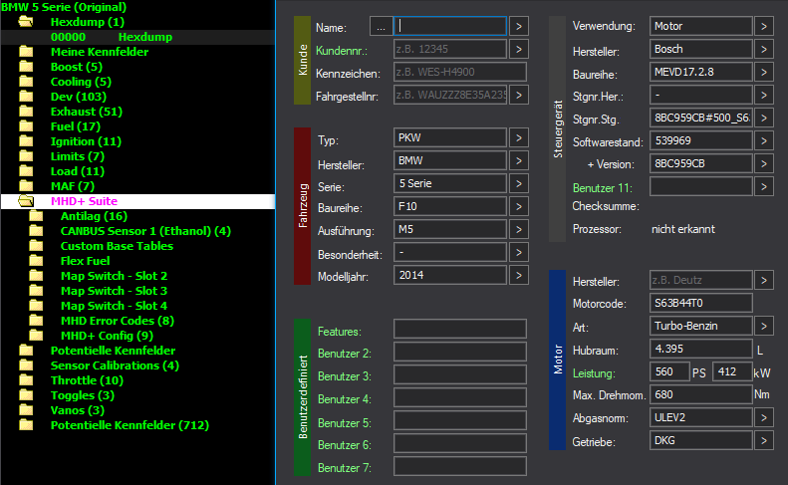This screenshot has width=788, height=485.
Task: Click the green Kundennr. label
Action: [342, 51]
